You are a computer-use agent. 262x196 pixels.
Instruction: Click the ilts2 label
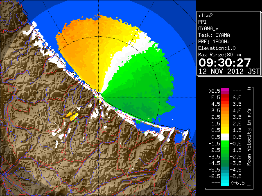(x=206, y=16)
